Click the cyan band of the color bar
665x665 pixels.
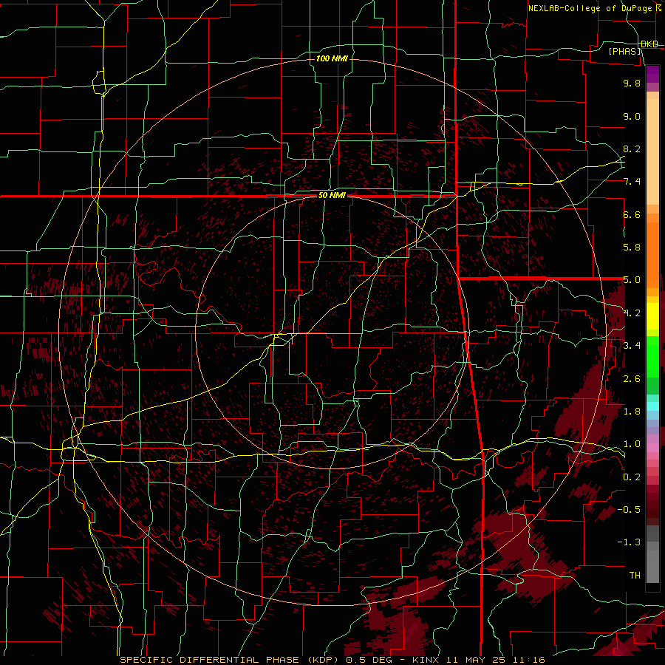coord(652,406)
